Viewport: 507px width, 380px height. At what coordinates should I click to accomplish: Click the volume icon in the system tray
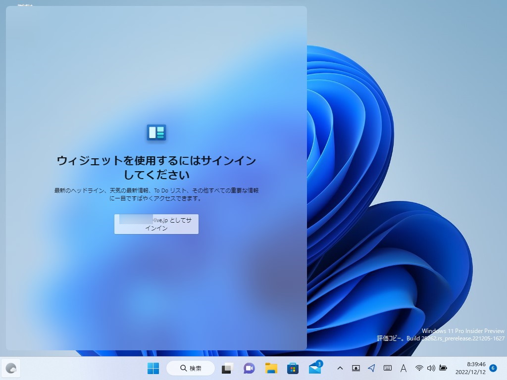click(432, 368)
